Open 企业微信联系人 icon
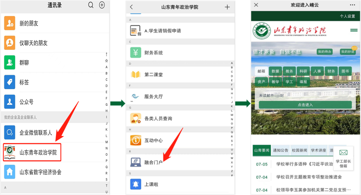The width and height of the screenshot is (361, 195). point(10,133)
